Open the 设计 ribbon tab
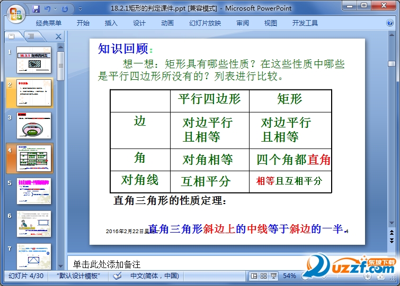Screen dimensions: 400x286 click(139, 23)
